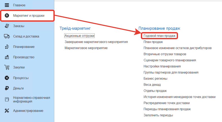Click the Нормативно-справочная информация book icon
Screen dimensions: 222x122
pos(7,99)
